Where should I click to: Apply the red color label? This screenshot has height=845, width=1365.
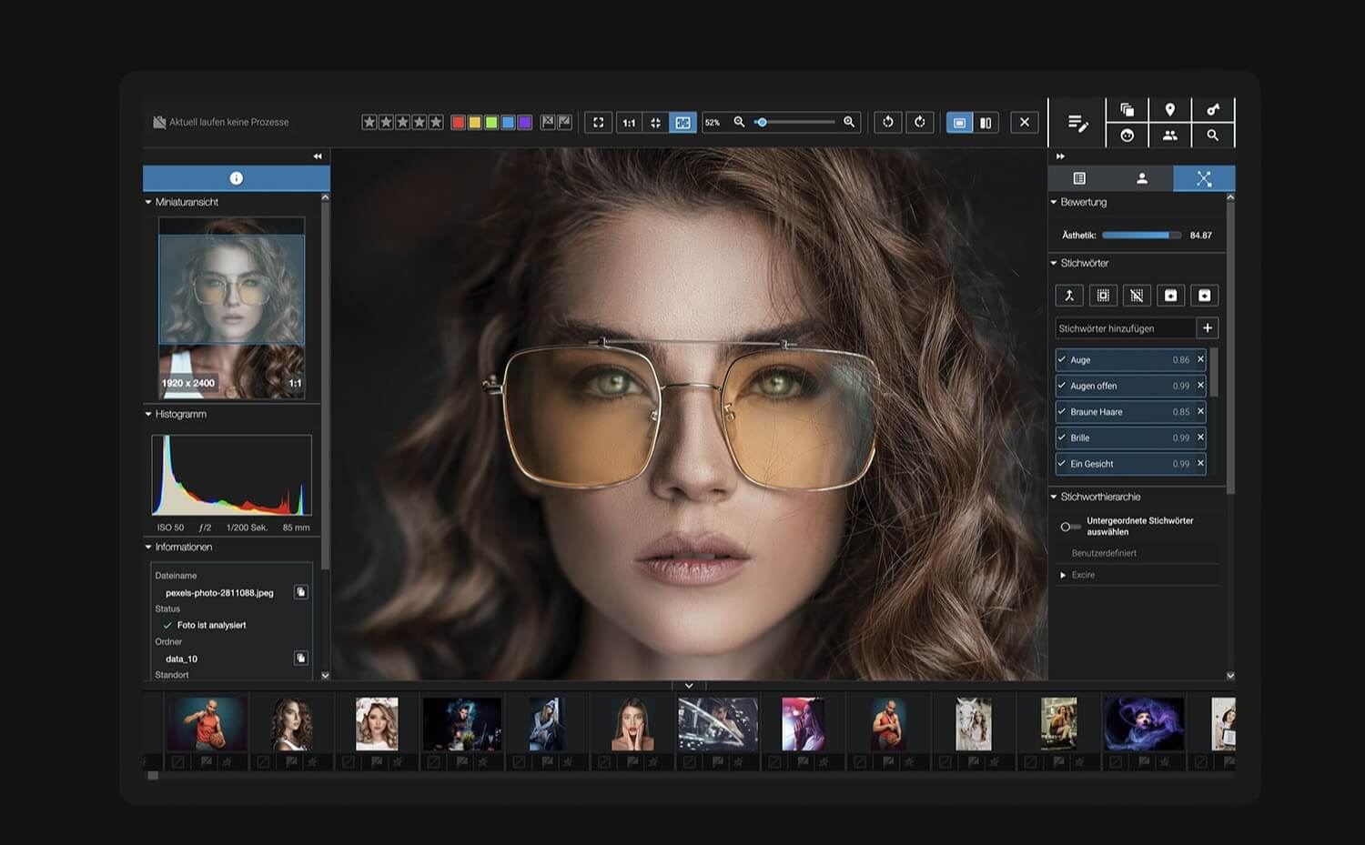tap(458, 122)
